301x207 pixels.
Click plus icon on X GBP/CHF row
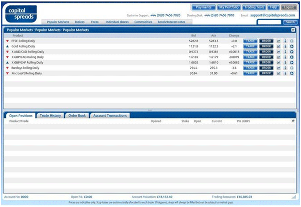click(x=292, y=63)
